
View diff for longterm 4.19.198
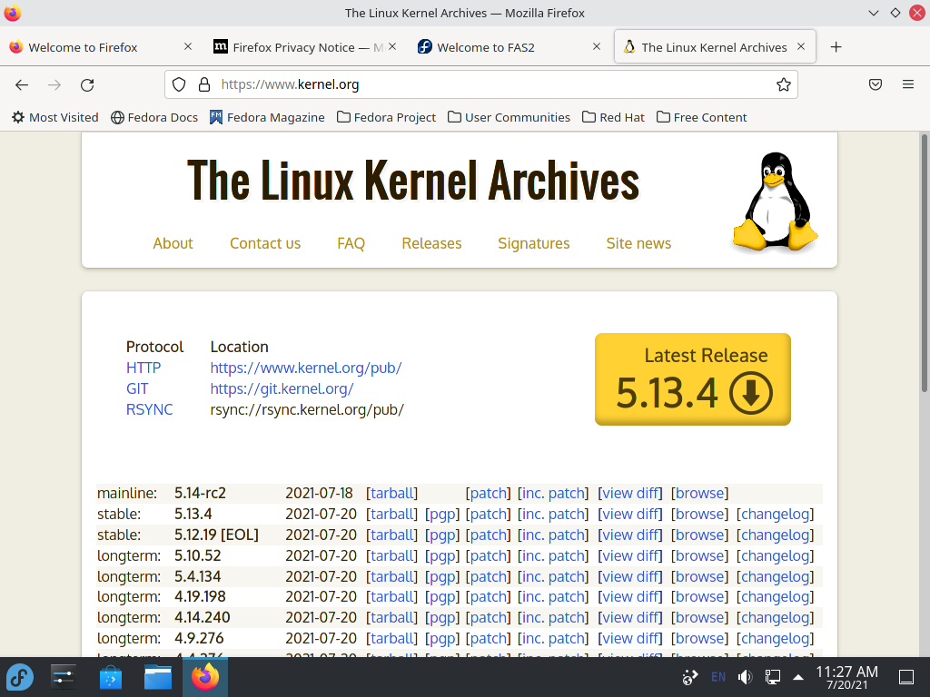[630, 597]
